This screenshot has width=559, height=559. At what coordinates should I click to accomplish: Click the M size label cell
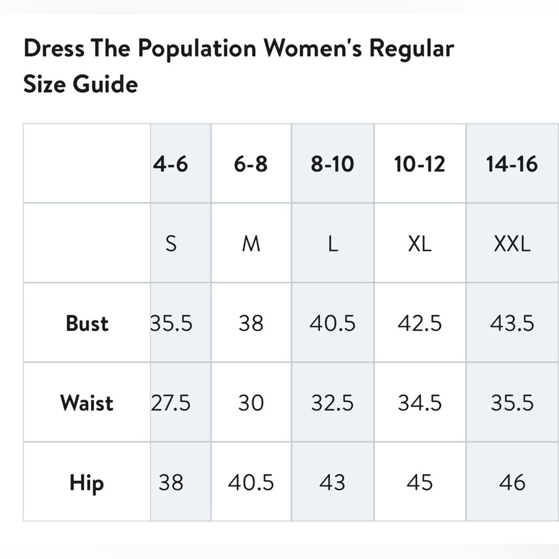point(251,243)
